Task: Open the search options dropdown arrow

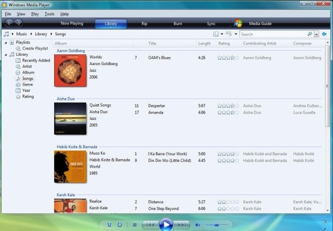Action: tap(316, 34)
